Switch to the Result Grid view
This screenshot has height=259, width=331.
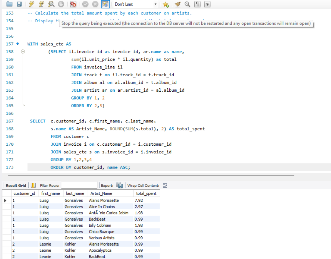tap(16, 185)
